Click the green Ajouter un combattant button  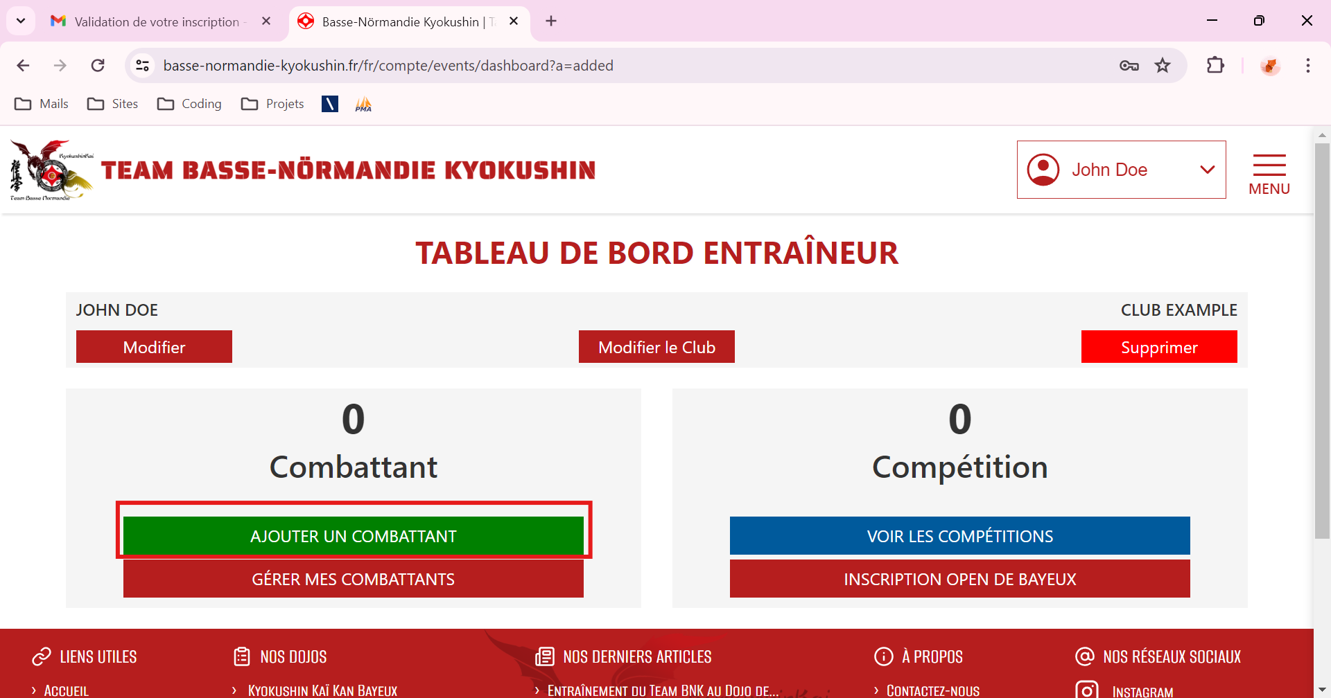(x=353, y=536)
